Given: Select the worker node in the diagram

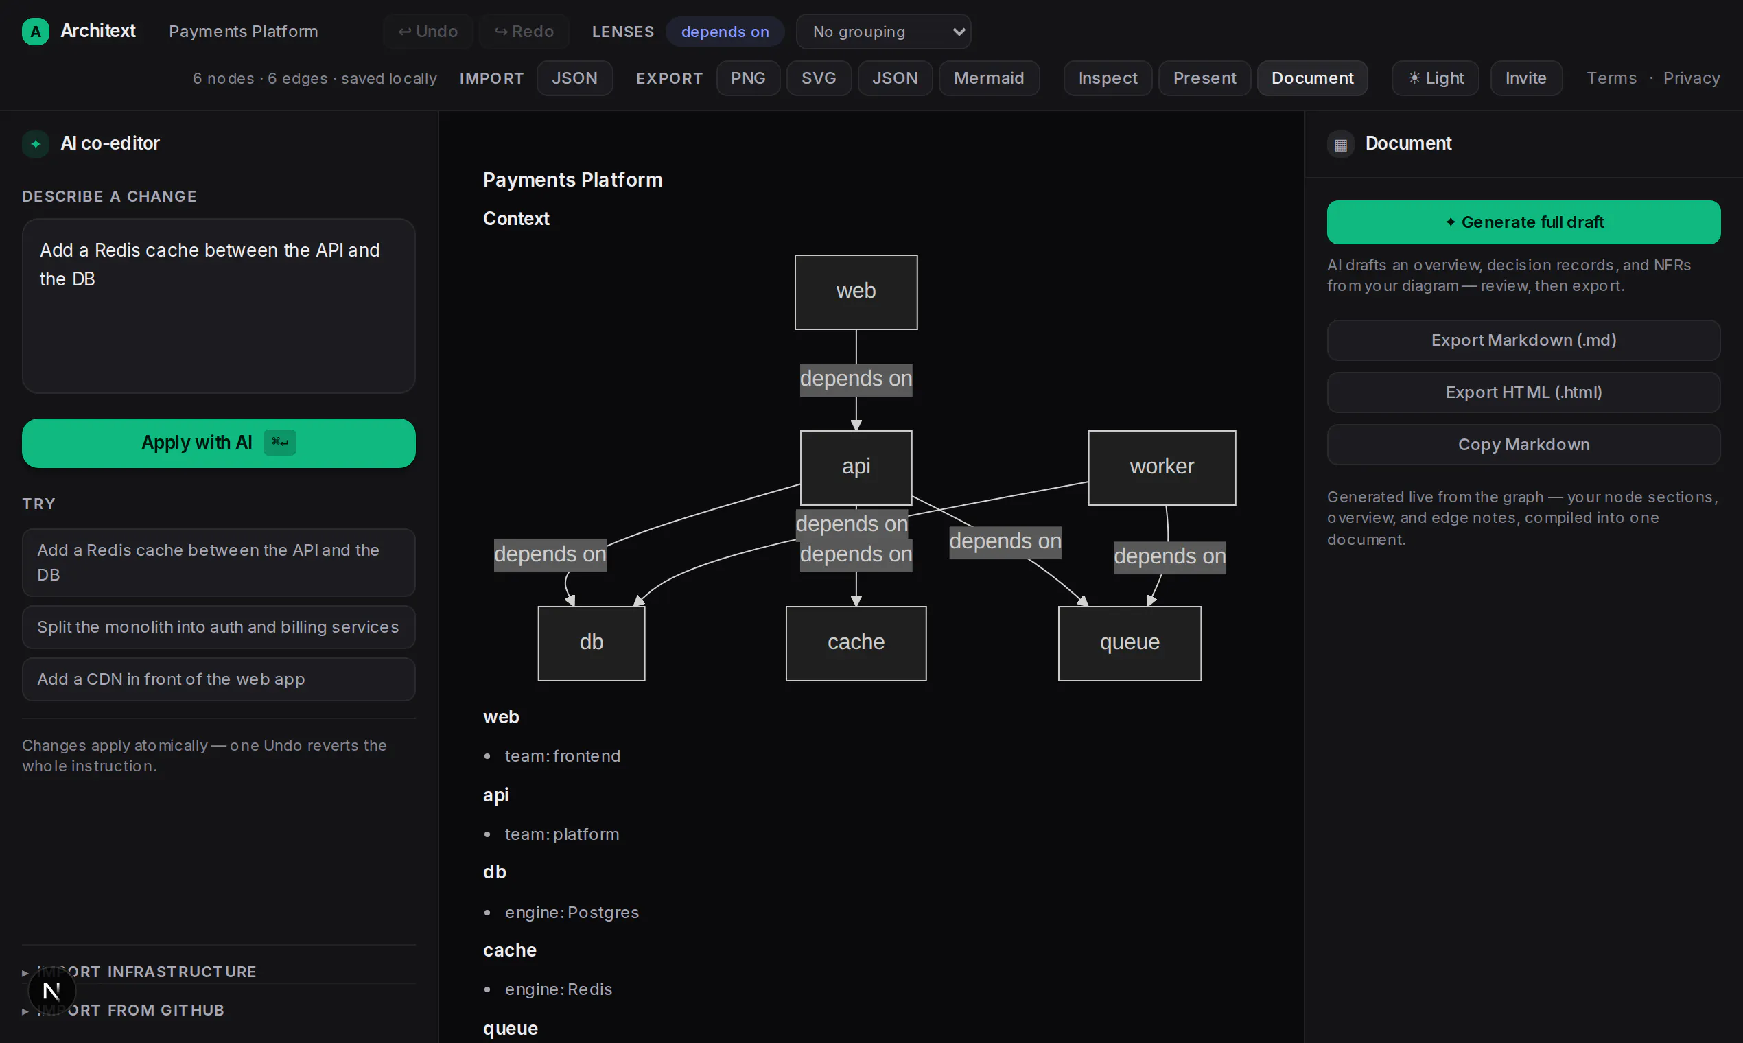Looking at the screenshot, I should [x=1162, y=467].
